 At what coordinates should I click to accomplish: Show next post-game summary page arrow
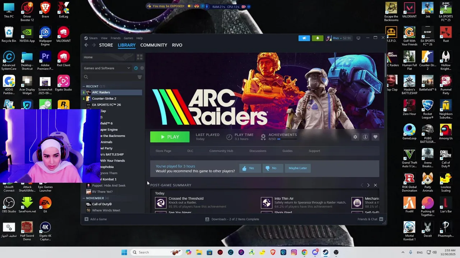click(368, 185)
